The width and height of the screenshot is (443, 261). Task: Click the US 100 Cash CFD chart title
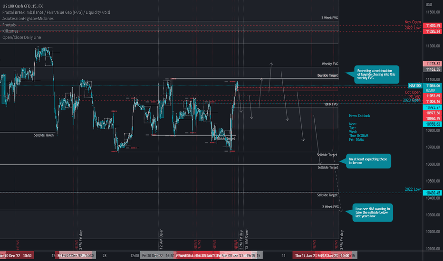tap(23, 6)
